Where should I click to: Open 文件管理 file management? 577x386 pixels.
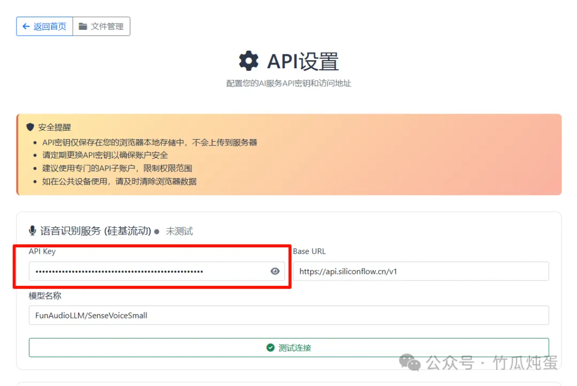[x=102, y=27]
